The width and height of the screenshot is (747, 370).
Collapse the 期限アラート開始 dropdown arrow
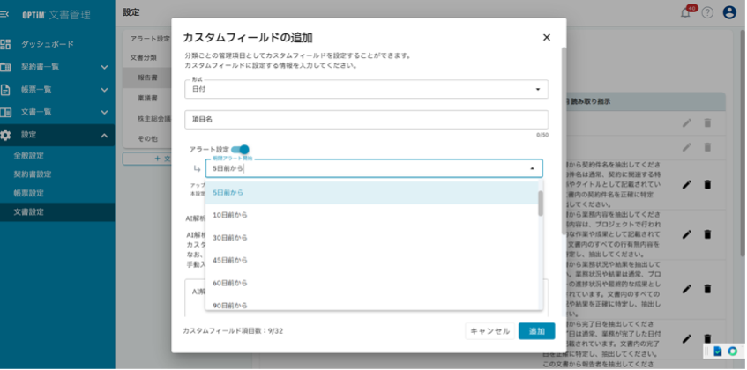(532, 168)
